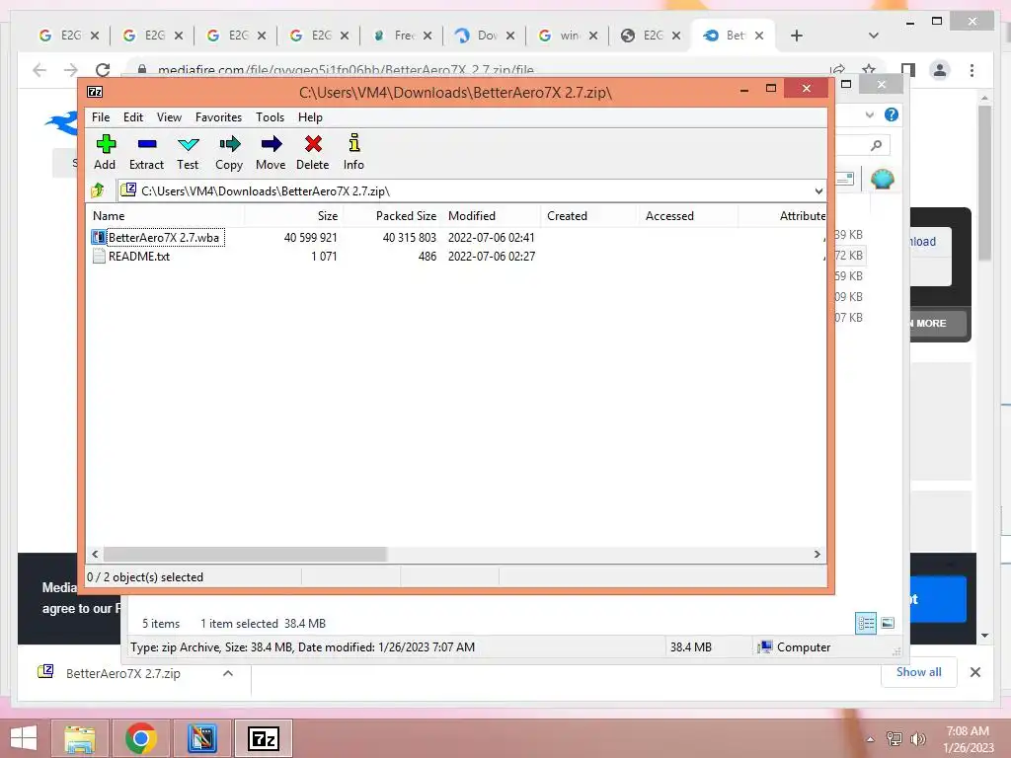This screenshot has width=1011, height=758.
Task: Close the Chrome downloads bar
Action: tap(975, 672)
